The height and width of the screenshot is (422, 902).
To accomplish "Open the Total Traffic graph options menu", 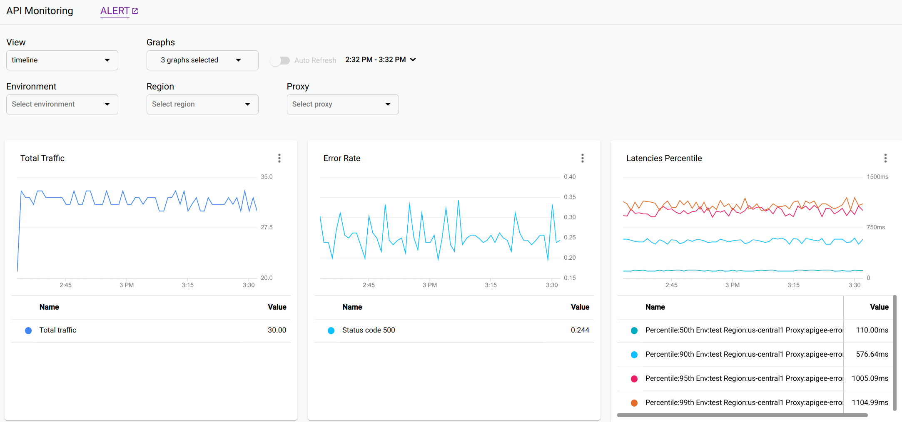I will coord(279,158).
